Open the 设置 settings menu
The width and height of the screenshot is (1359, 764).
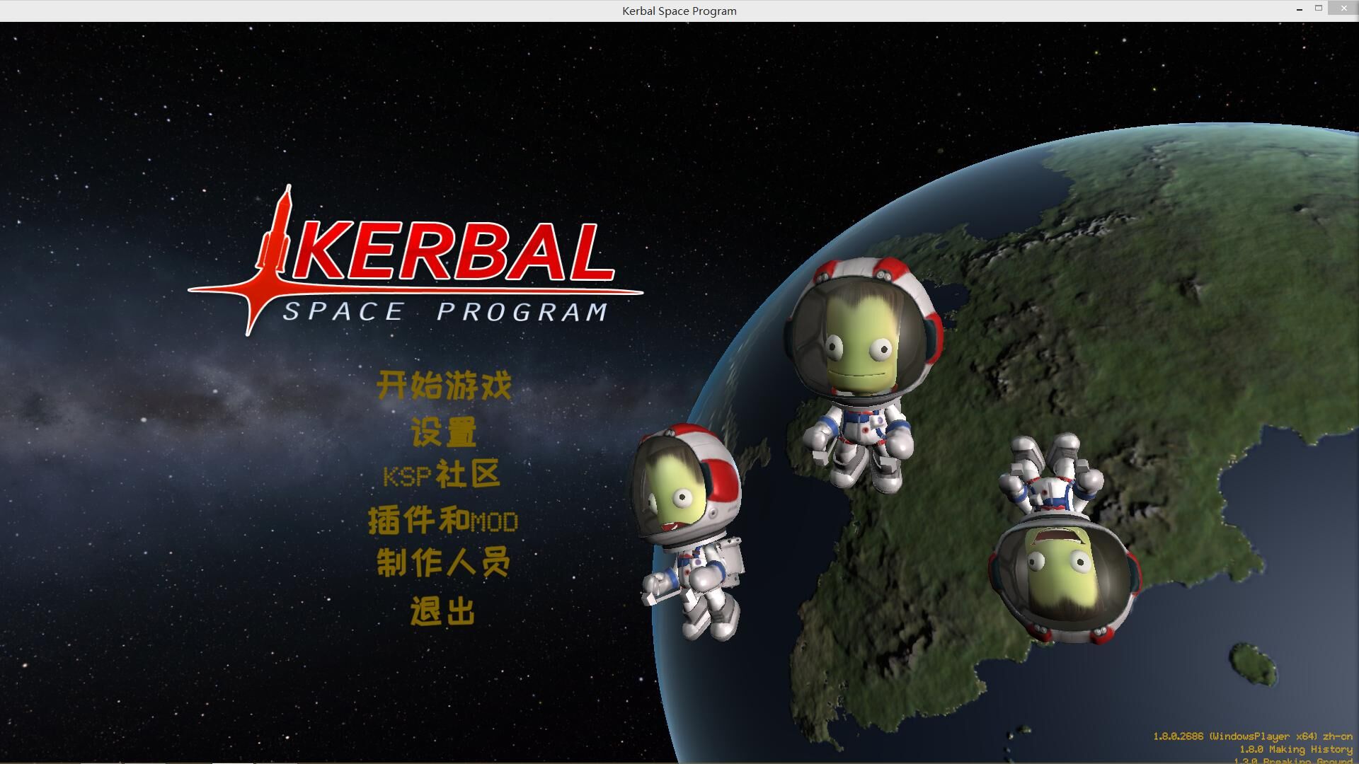(444, 432)
